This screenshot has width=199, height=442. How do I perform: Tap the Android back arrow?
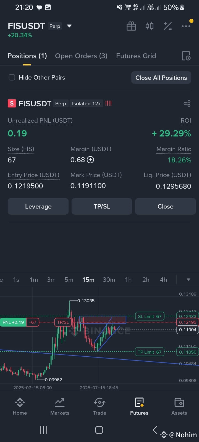tap(155, 430)
